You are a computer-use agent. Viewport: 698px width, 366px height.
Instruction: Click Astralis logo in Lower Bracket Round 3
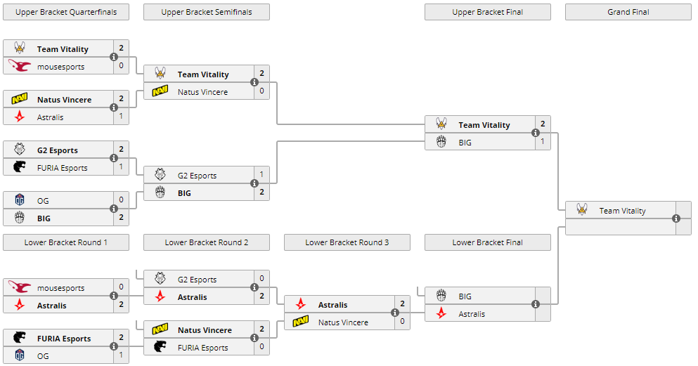(x=301, y=304)
